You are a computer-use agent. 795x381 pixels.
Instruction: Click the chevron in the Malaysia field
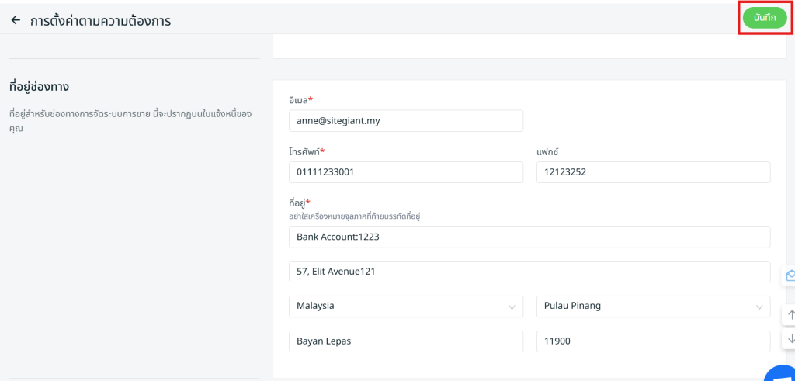click(512, 307)
